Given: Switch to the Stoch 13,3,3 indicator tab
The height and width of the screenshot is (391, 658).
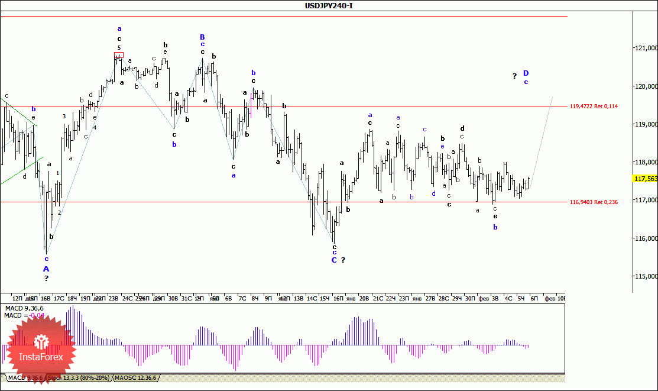Looking at the screenshot, I should [x=79, y=377].
